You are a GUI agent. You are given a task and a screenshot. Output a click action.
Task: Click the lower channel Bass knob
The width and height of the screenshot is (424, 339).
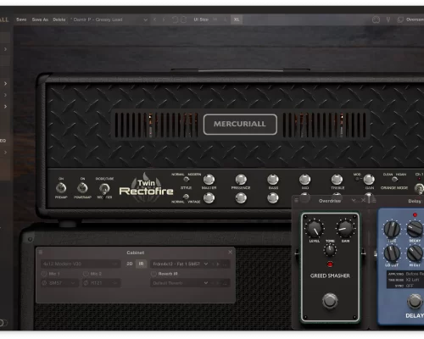point(273,198)
